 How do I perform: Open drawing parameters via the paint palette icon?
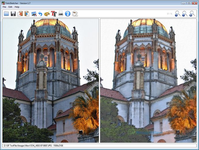(47, 14)
